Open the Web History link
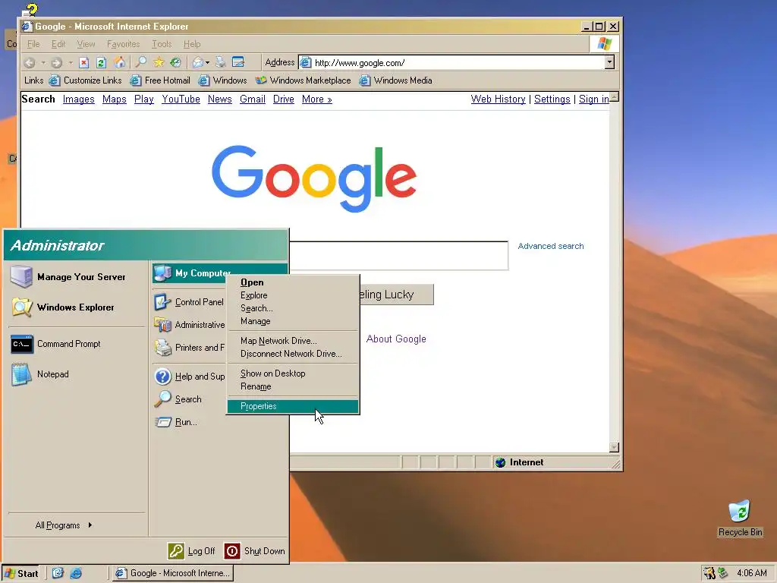The width and height of the screenshot is (777, 583). coord(498,99)
